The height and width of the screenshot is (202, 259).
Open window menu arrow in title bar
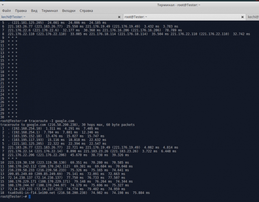[2, 5]
